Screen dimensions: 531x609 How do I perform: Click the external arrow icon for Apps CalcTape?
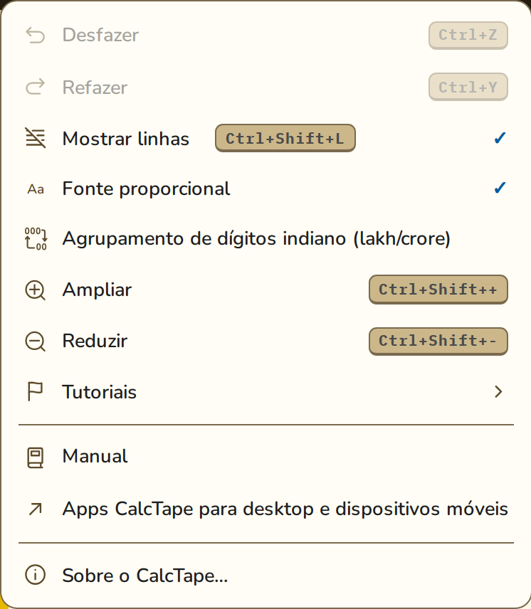(x=36, y=509)
